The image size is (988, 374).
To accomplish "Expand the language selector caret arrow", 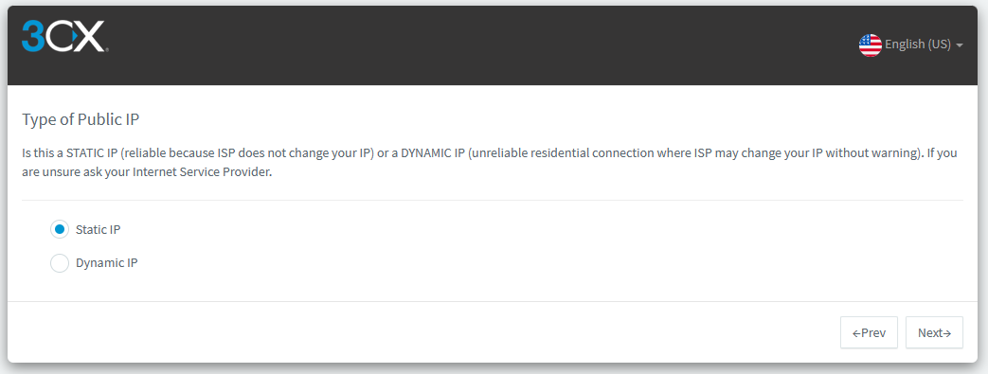I will (x=960, y=45).
